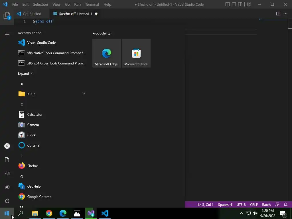Screen dimensions: 292x219
Task: Open Camera app
Action: coord(52,125)
